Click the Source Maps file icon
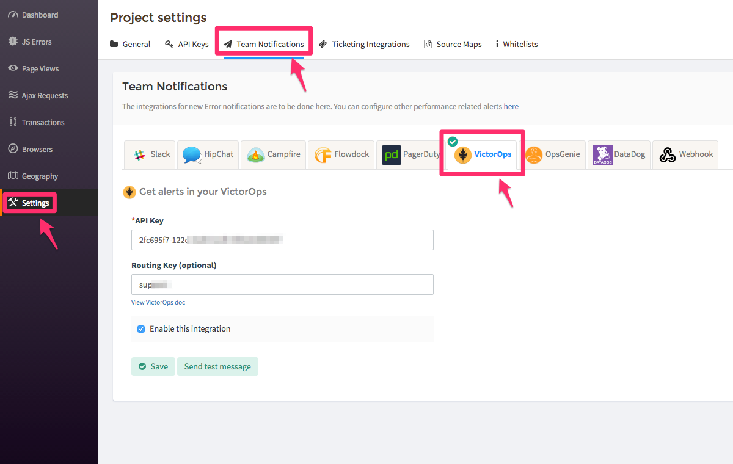Image resolution: width=733 pixels, height=464 pixels. click(428, 44)
